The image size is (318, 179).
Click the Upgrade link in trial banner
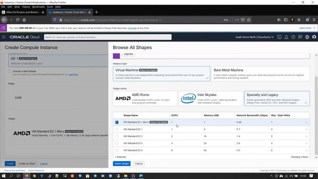pos(132,28)
